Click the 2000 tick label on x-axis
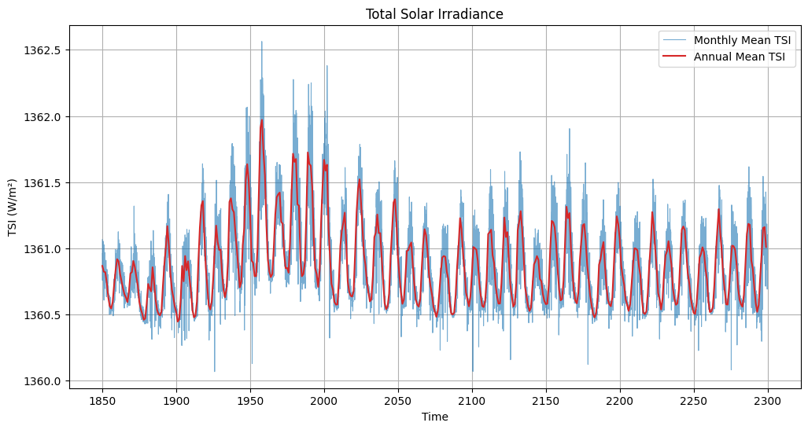The image size is (808, 430). coord(324,400)
